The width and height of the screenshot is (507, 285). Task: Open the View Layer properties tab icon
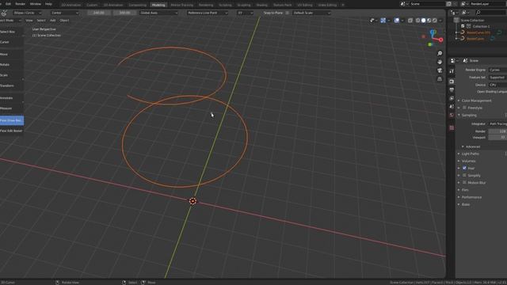pos(452,98)
